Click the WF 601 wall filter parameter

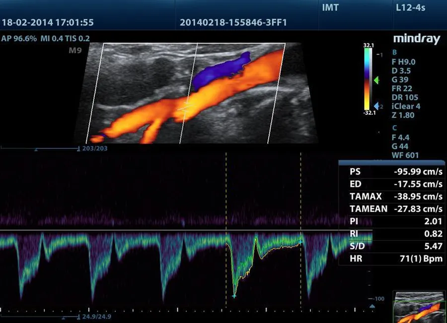click(x=405, y=155)
